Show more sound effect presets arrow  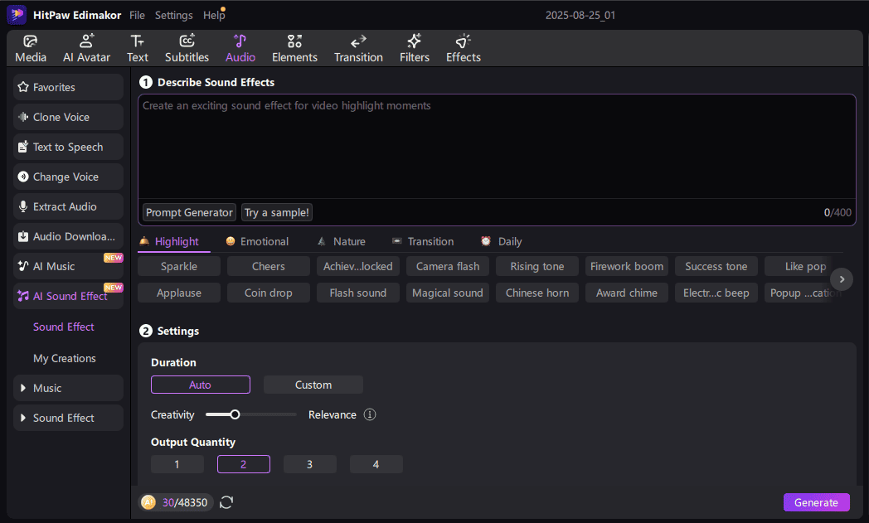842,279
